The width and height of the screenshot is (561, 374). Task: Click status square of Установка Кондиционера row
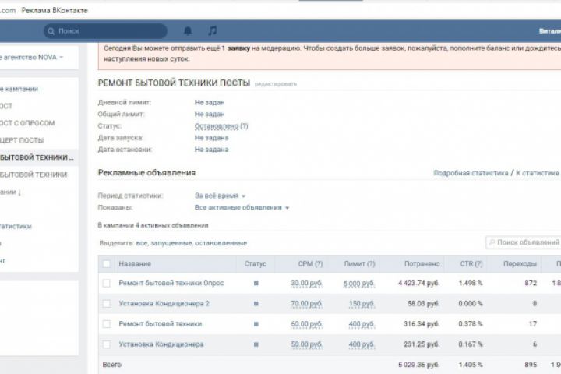[x=256, y=344]
